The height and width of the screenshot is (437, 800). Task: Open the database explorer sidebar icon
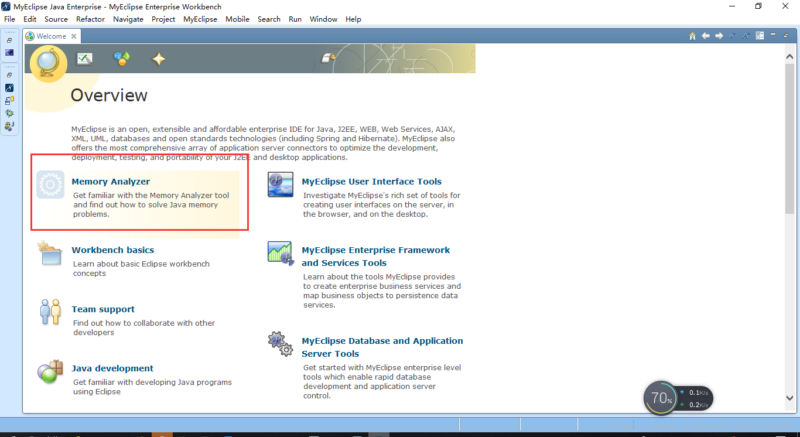[9, 100]
